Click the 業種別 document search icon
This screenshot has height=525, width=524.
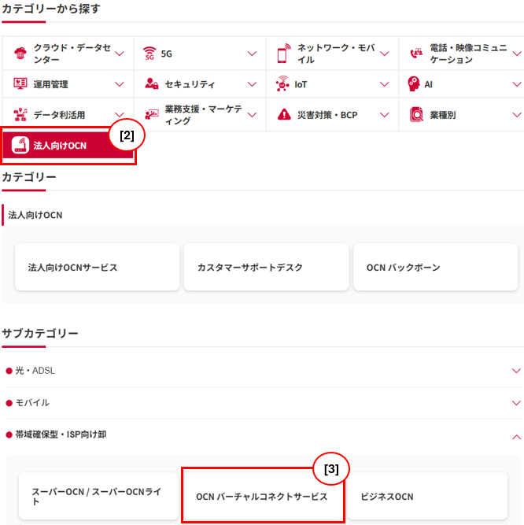(x=416, y=114)
